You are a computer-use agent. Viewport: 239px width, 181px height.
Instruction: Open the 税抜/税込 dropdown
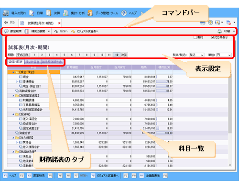tap(196, 55)
